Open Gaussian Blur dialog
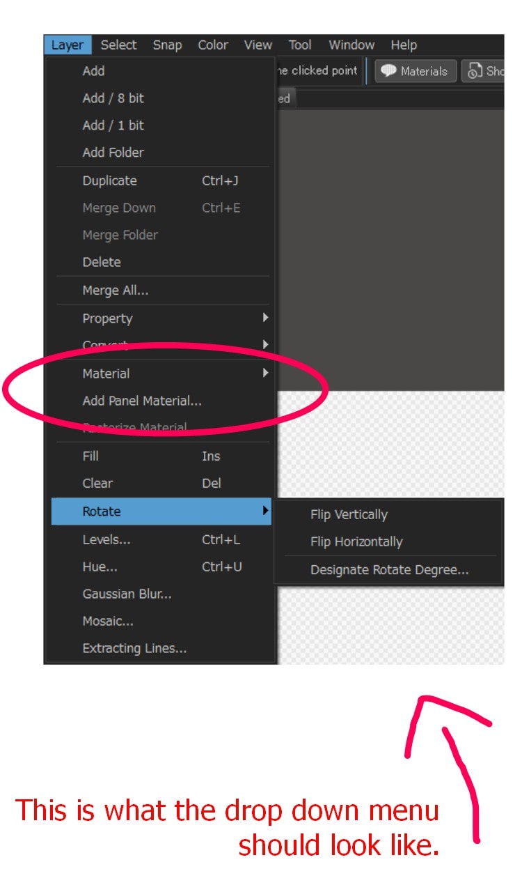 click(127, 594)
